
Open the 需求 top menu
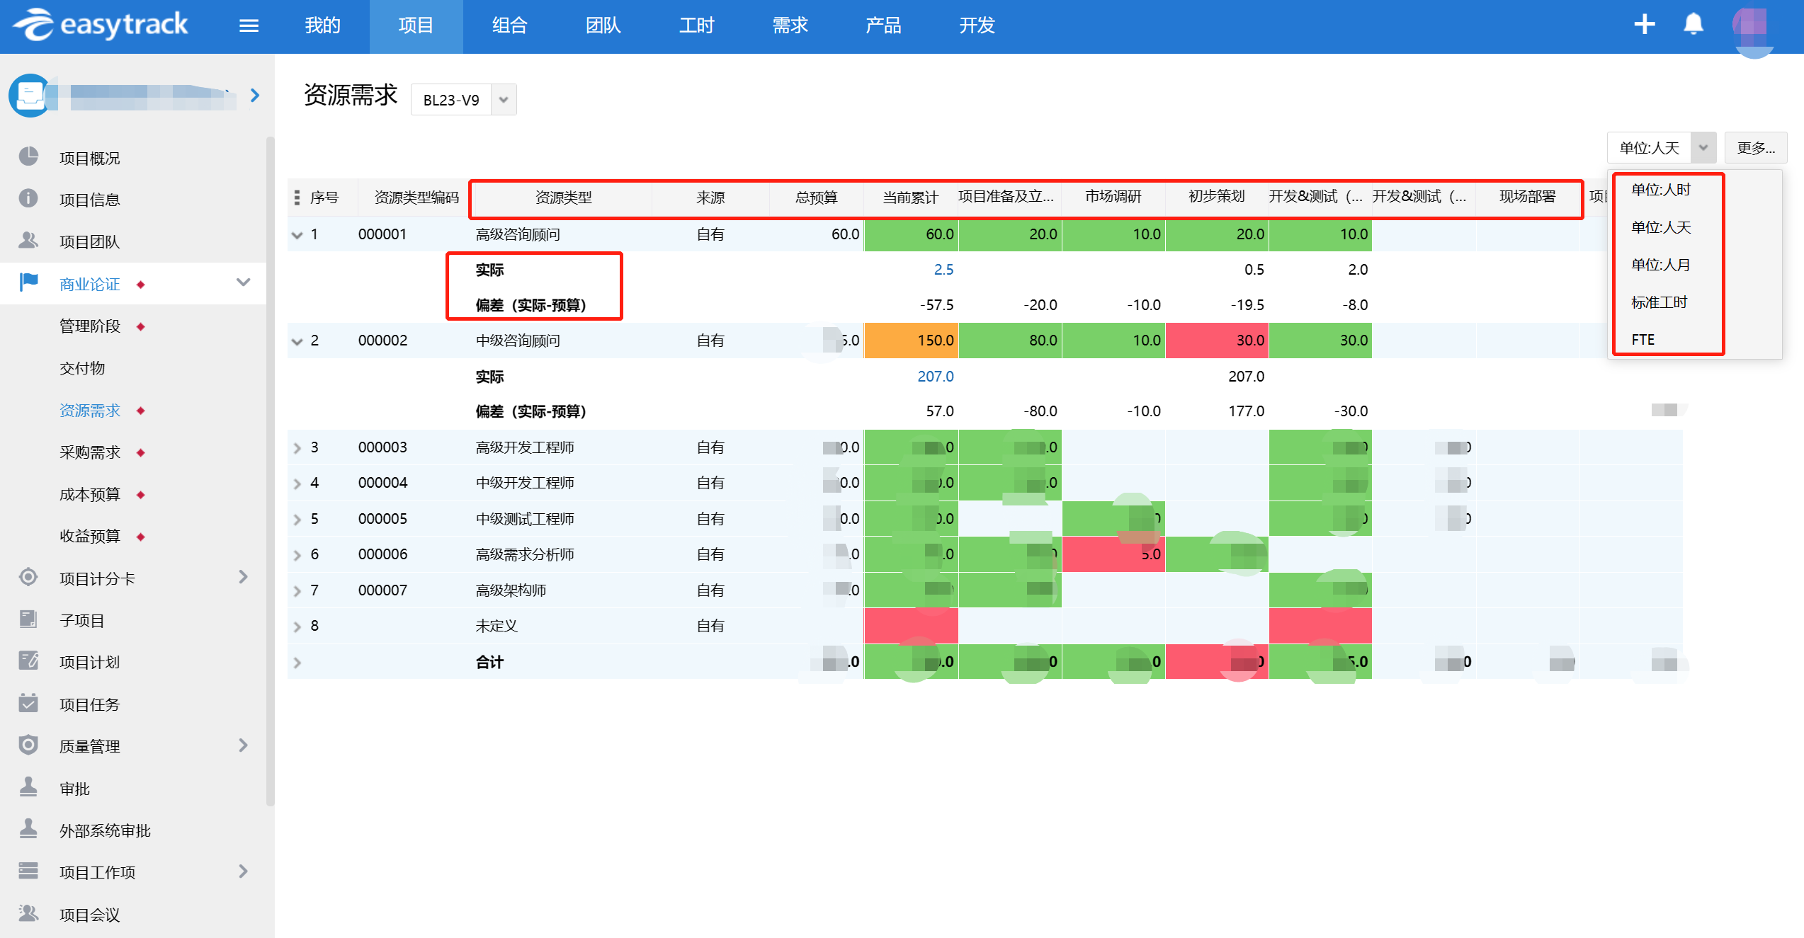click(x=790, y=26)
